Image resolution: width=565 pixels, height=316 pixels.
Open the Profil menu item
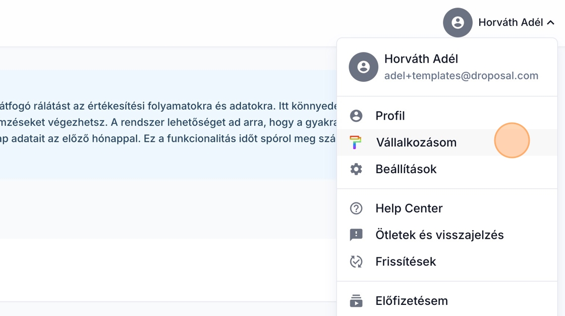(x=390, y=116)
